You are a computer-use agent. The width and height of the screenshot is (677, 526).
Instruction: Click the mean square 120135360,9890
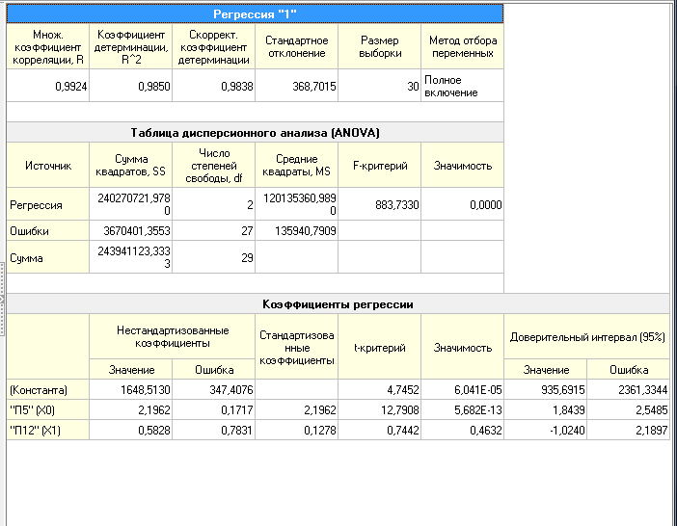pos(297,204)
